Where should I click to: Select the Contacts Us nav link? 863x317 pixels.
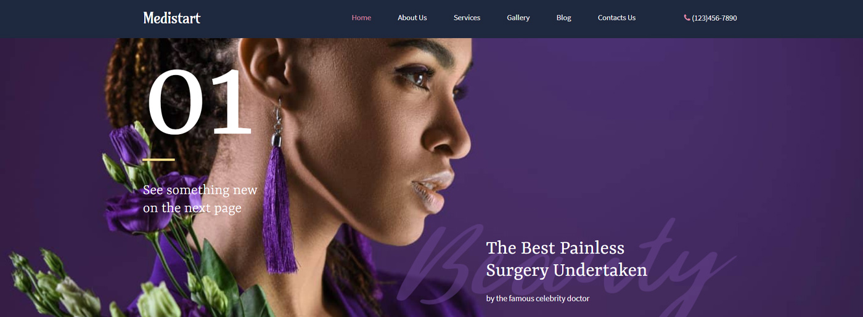click(616, 18)
